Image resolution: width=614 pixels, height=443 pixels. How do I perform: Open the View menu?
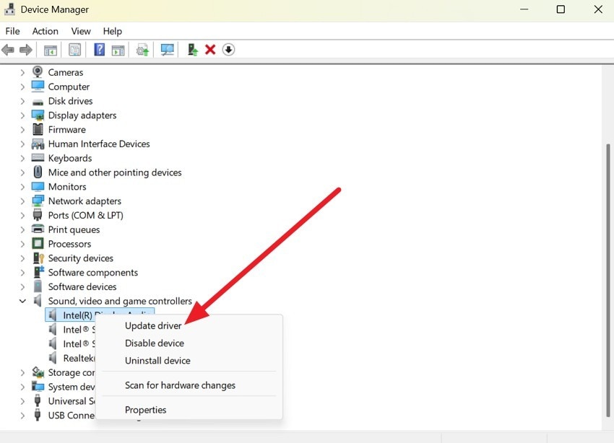pyautogui.click(x=80, y=31)
